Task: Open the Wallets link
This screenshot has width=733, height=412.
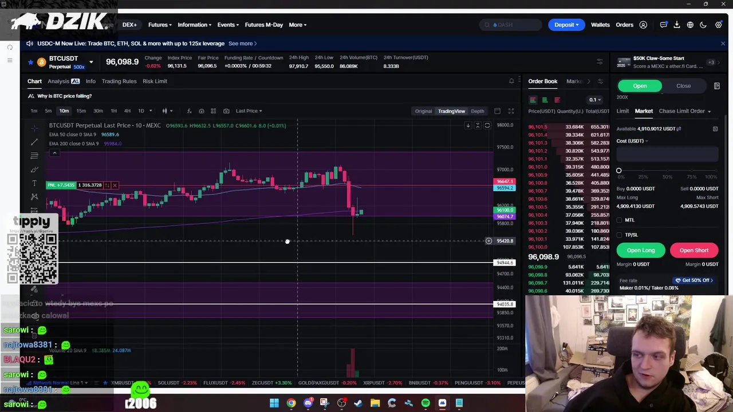Action: point(600,25)
